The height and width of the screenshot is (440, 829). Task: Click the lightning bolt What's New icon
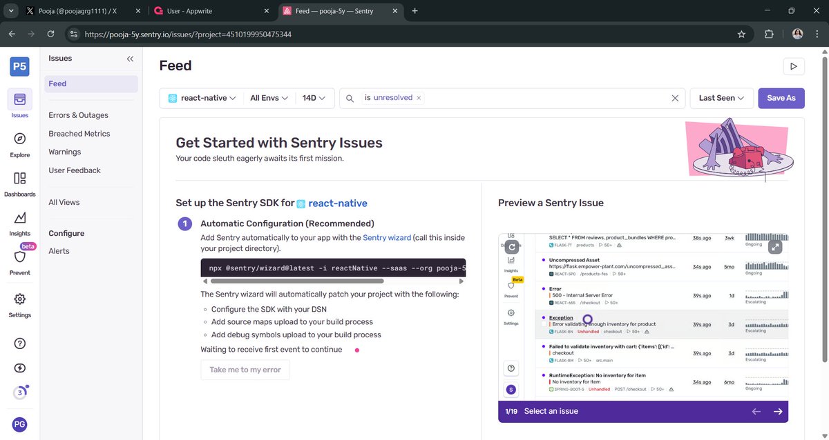coord(20,368)
